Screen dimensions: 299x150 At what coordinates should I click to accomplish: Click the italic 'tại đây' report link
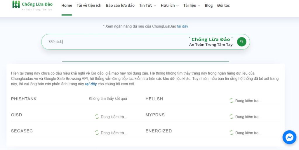click(x=91, y=84)
